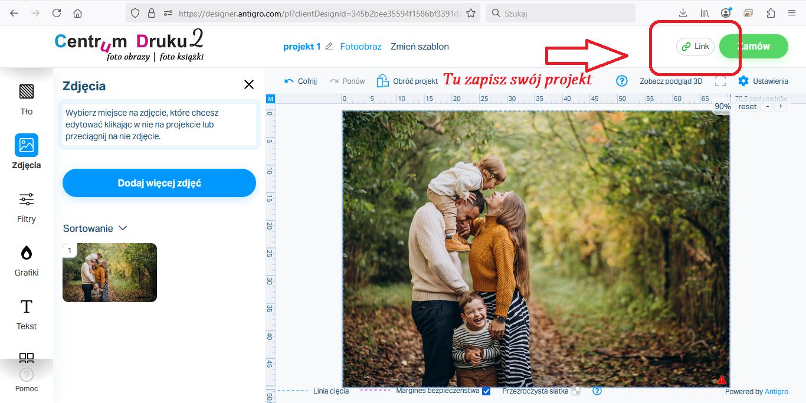806x403 pixels.
Task: Open the Fotoobraz menu item
Action: click(361, 47)
